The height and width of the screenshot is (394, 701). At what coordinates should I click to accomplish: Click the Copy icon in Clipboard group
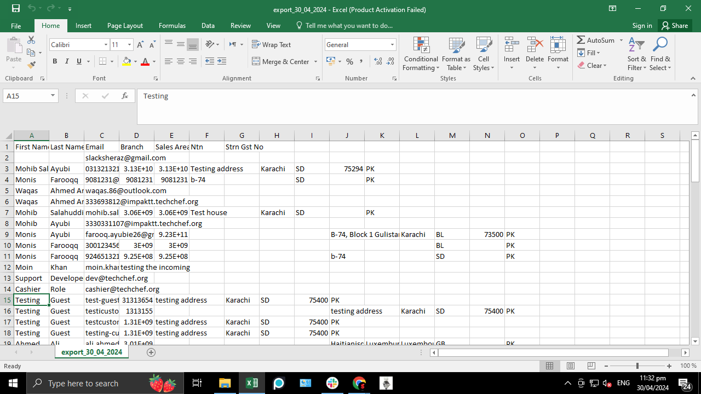[31, 53]
